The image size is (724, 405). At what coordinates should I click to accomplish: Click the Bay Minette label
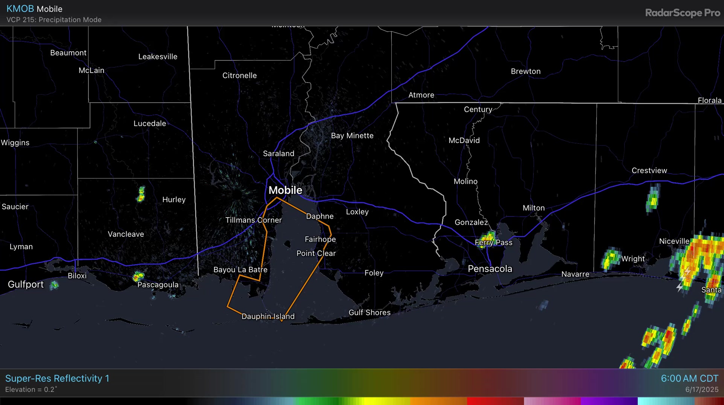[352, 136]
